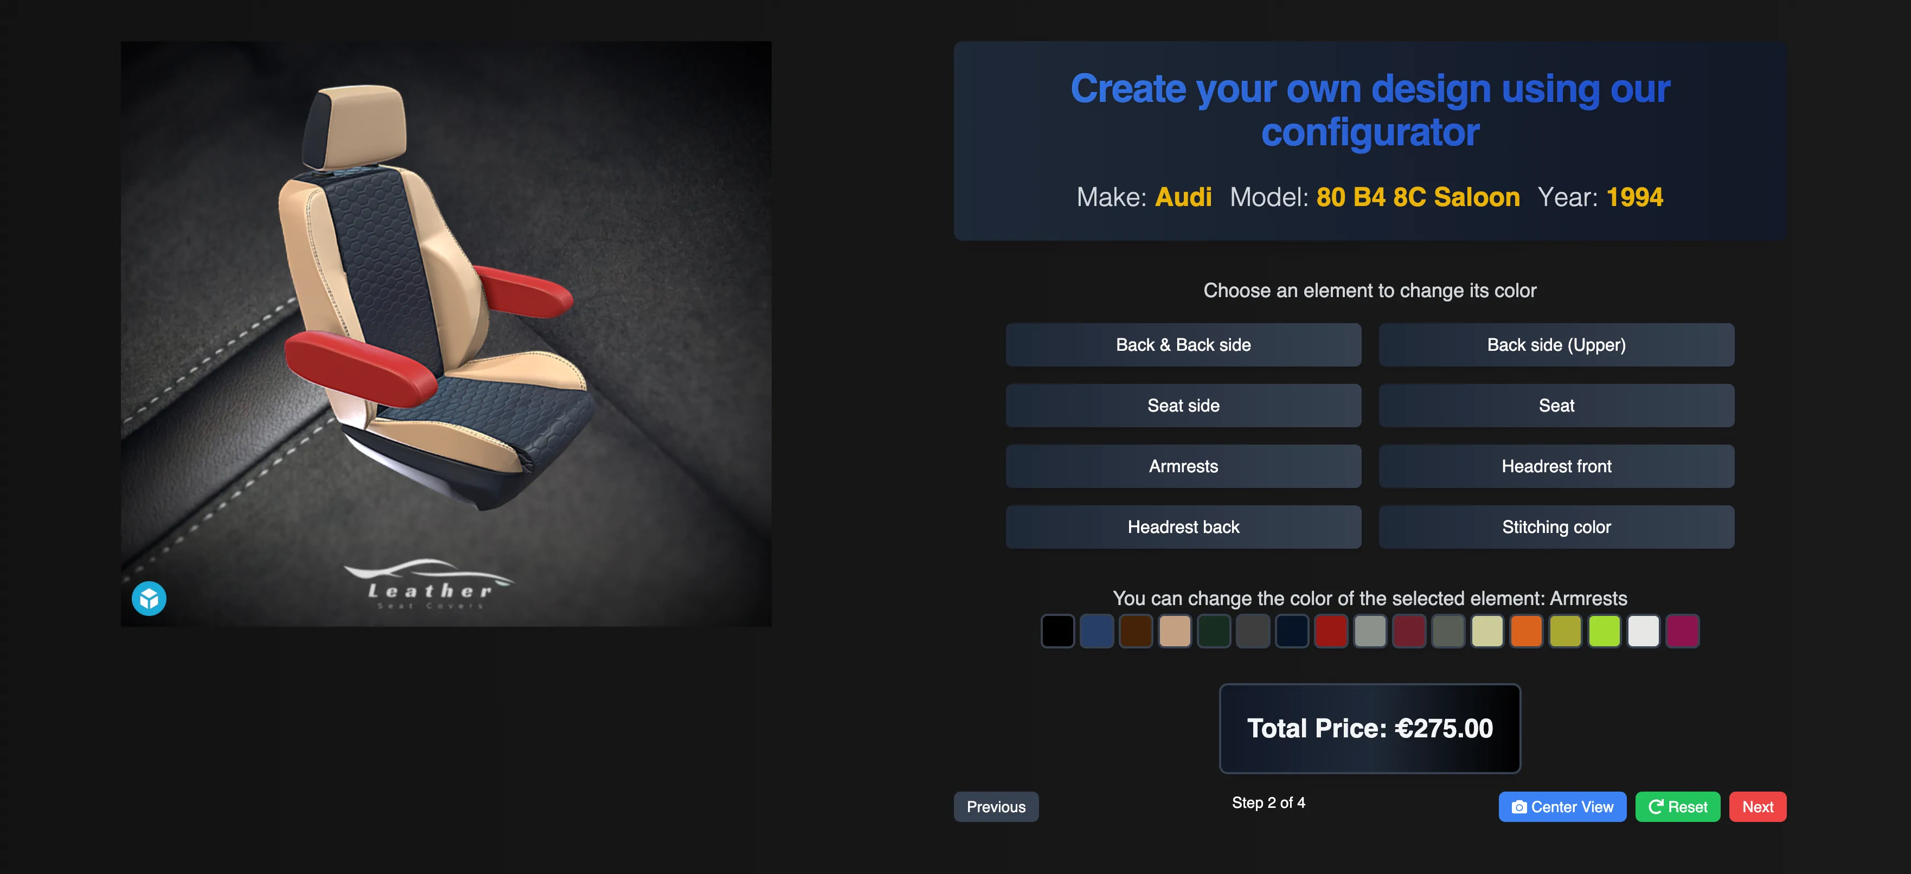Screen dimensions: 1911x874
Task: Click the Sketchfab cube icon on viewer
Action: pos(149,598)
